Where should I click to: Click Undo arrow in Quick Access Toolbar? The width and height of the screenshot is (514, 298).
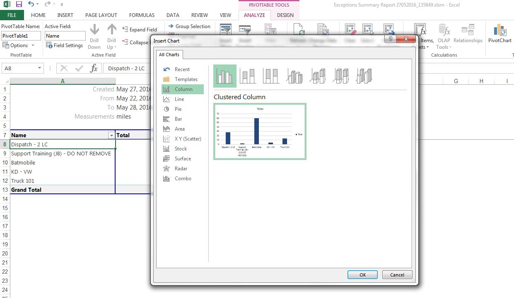(31, 4)
